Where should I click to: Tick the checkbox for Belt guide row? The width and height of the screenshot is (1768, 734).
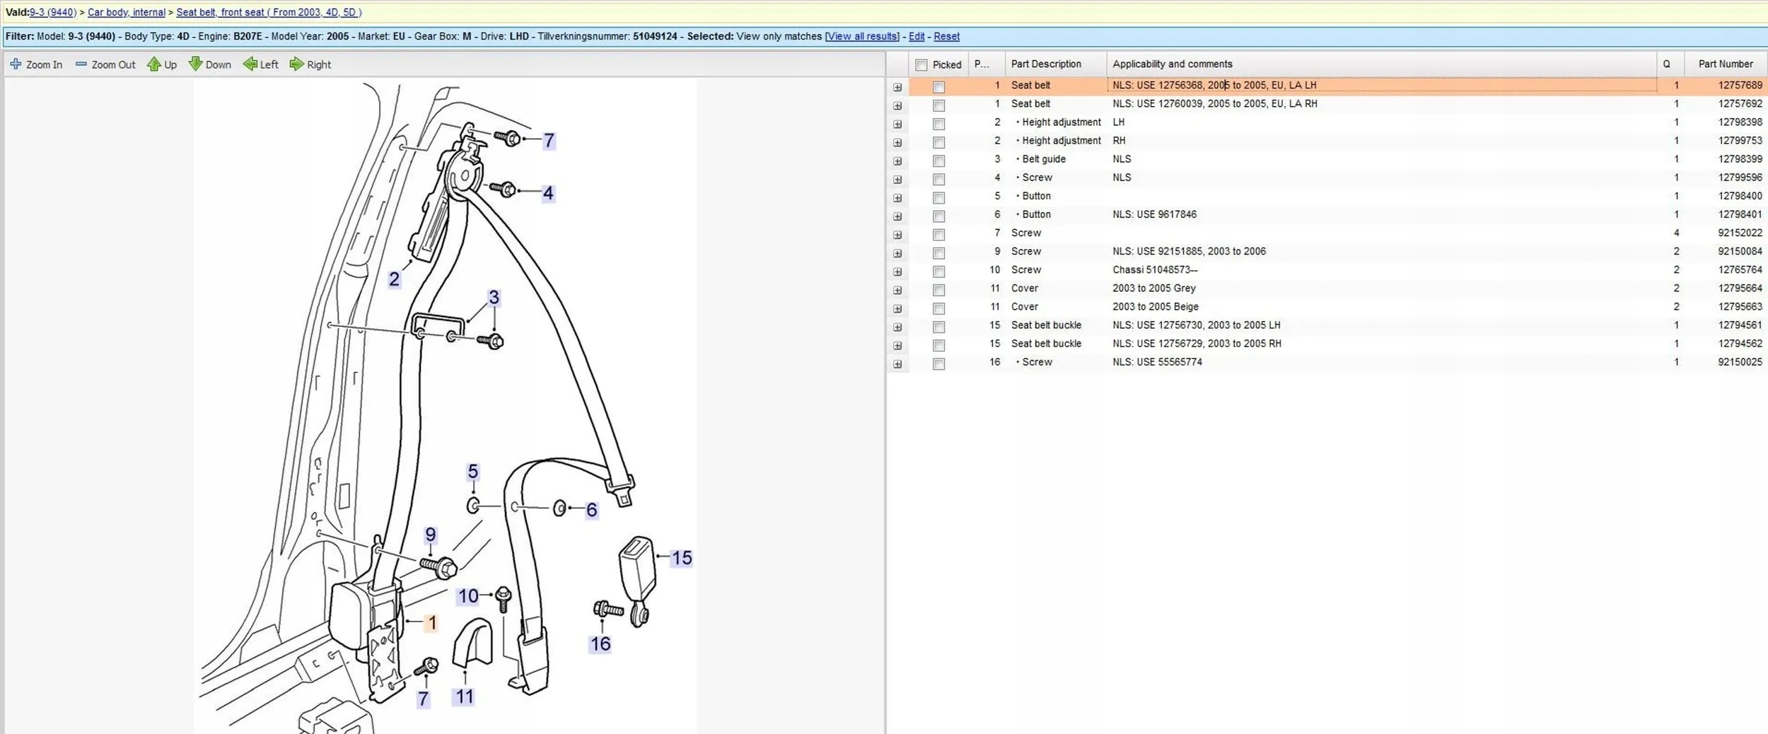pos(938,161)
